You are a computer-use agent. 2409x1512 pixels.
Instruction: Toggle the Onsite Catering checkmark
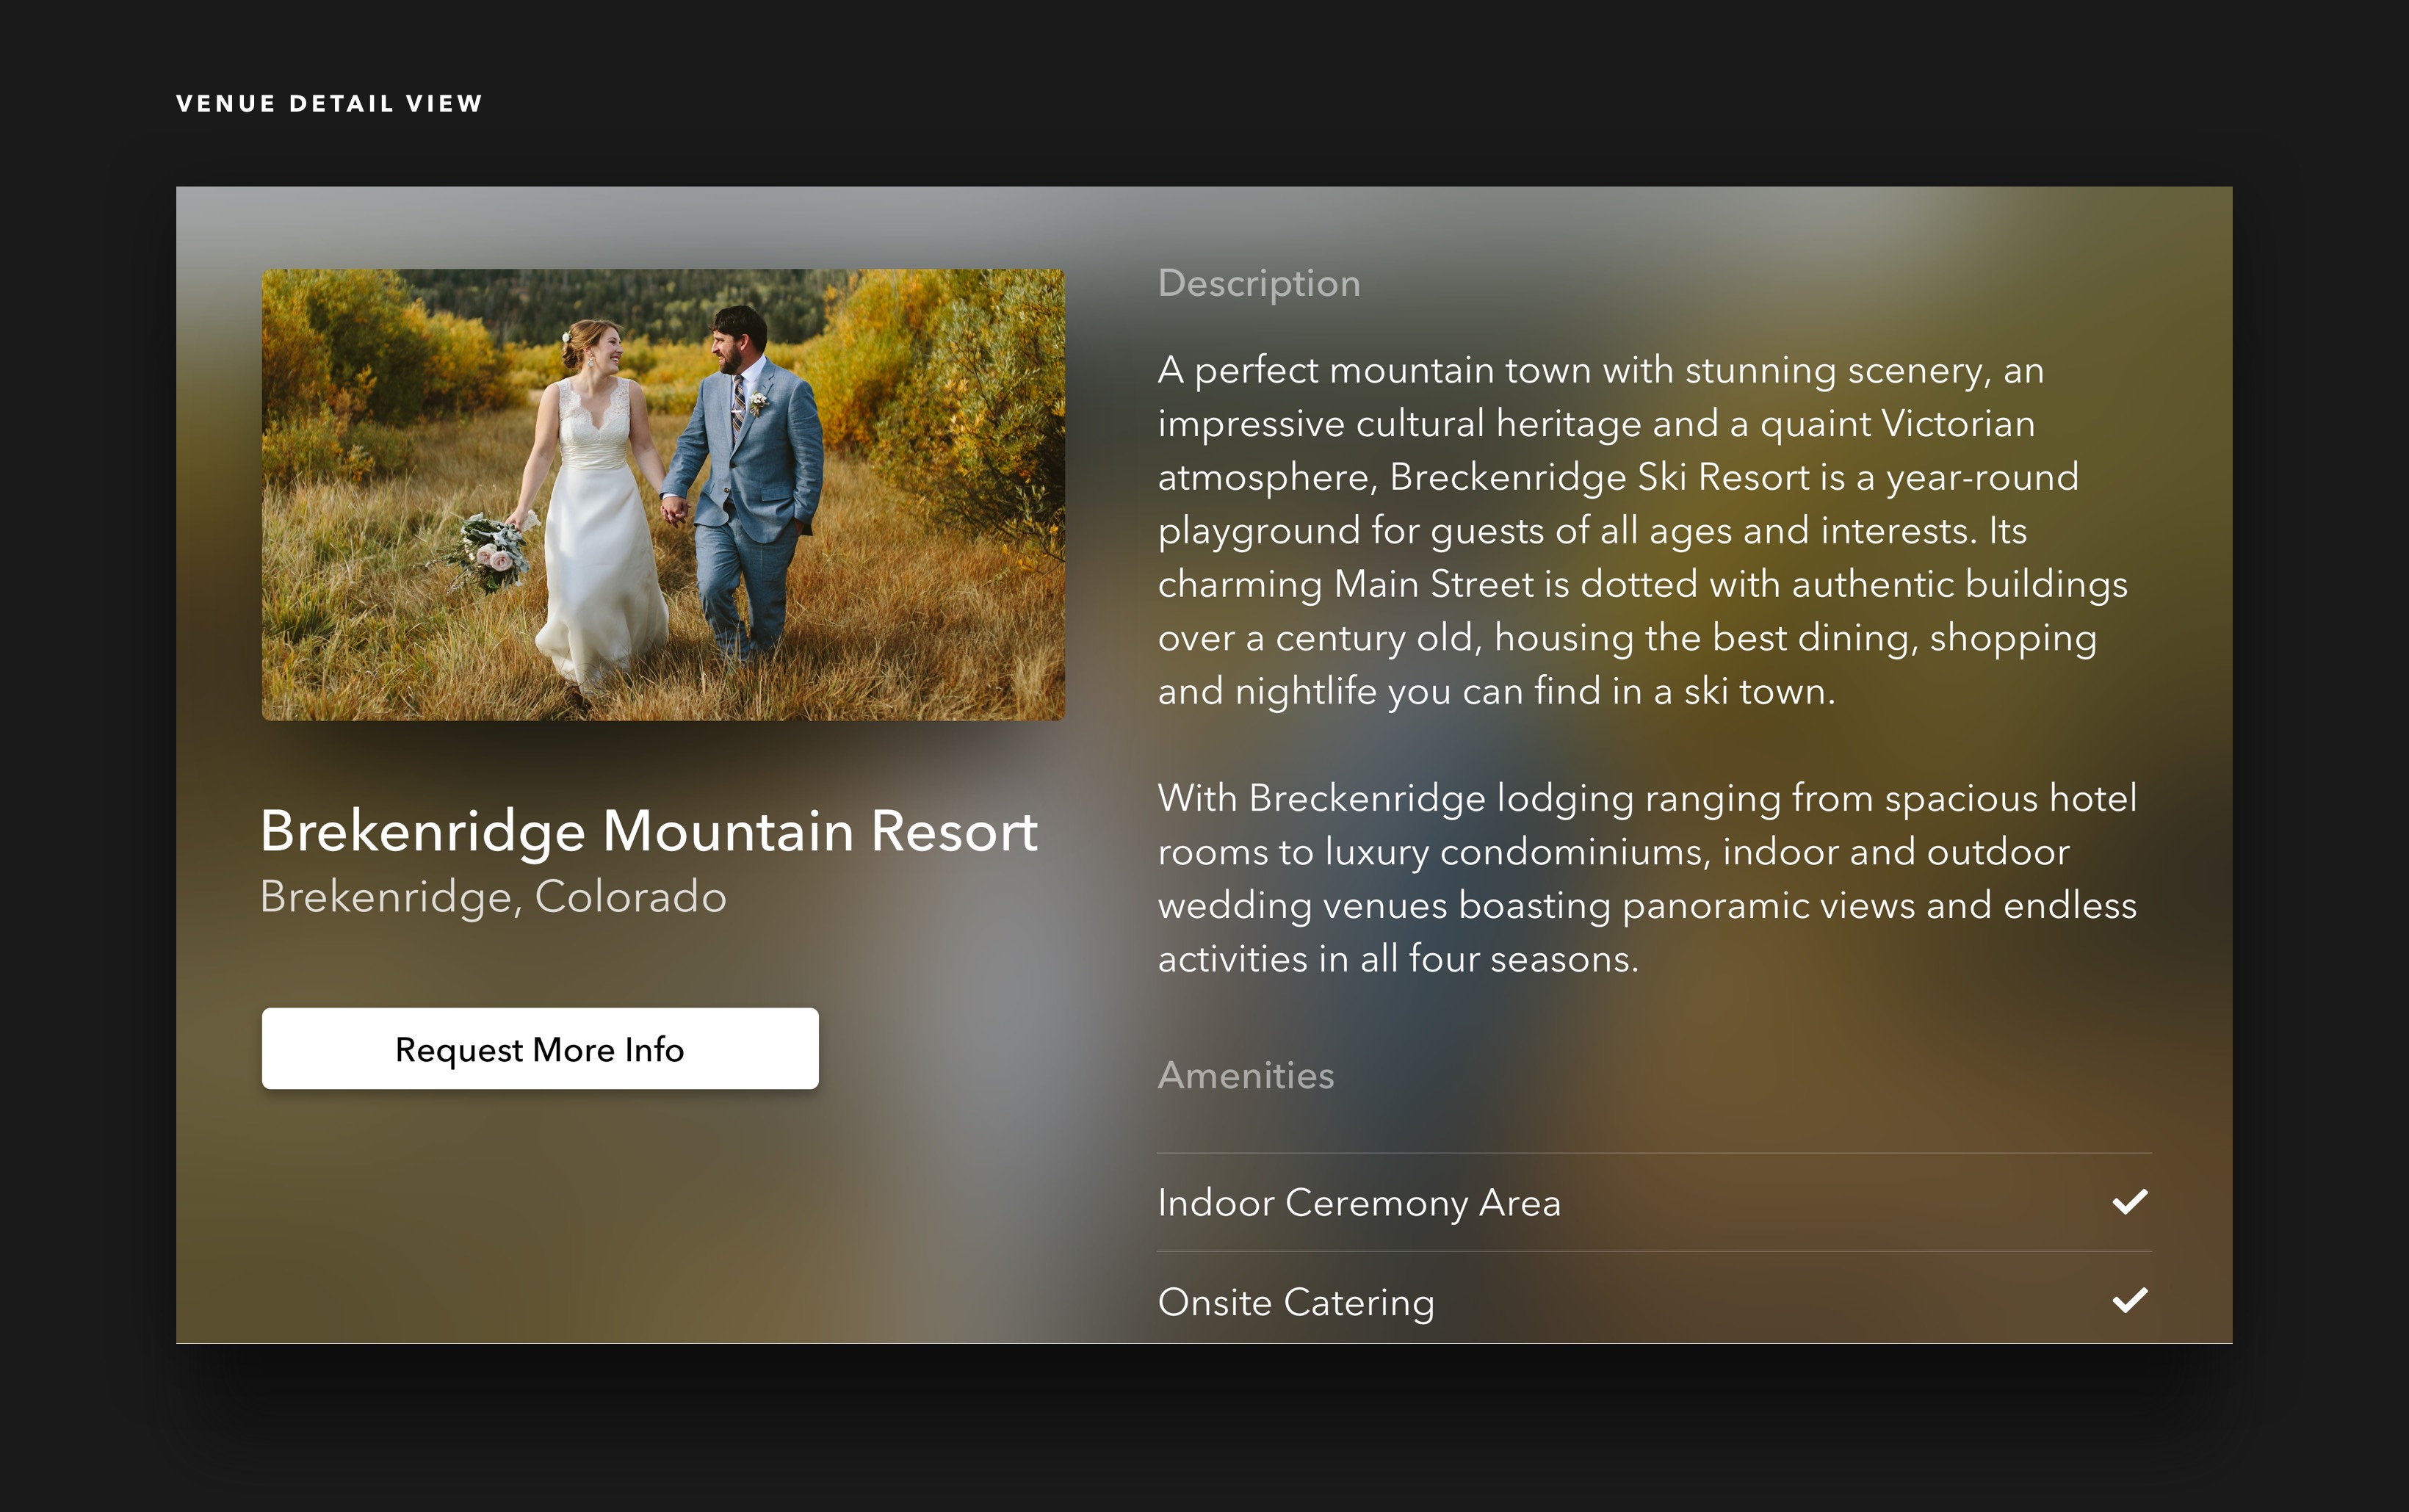pos(2130,1300)
